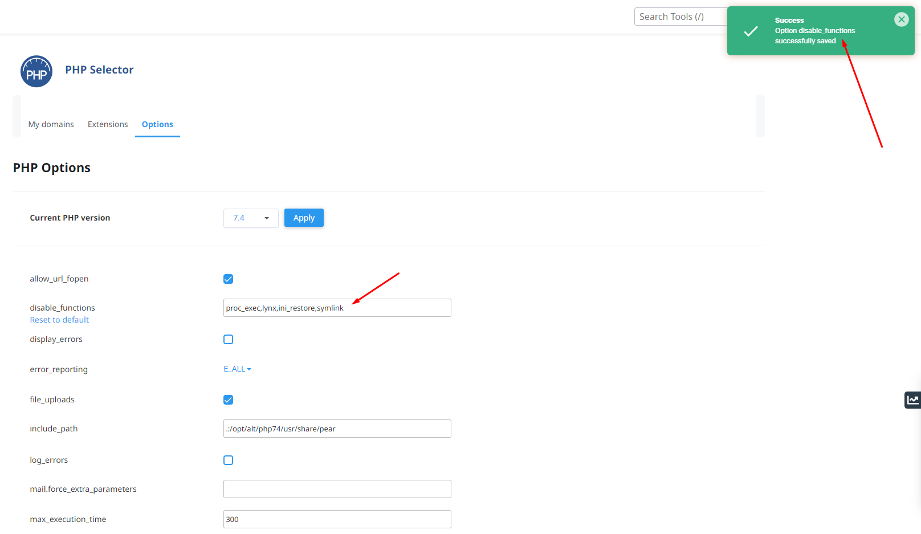Click the PHP Selector title
Viewport: 921px width, 534px height.
click(99, 70)
